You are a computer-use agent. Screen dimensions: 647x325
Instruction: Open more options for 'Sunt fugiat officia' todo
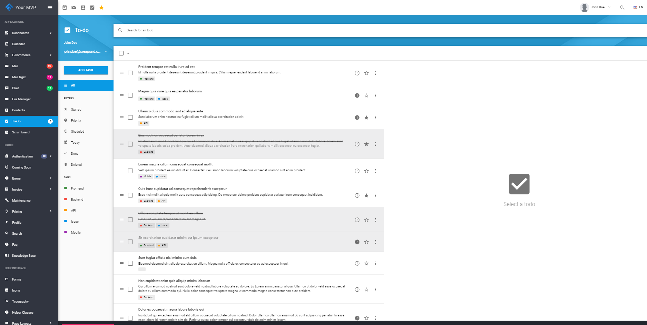375,263
